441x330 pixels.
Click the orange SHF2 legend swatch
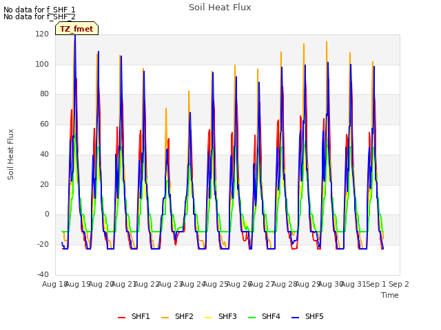pyautogui.click(x=165, y=318)
